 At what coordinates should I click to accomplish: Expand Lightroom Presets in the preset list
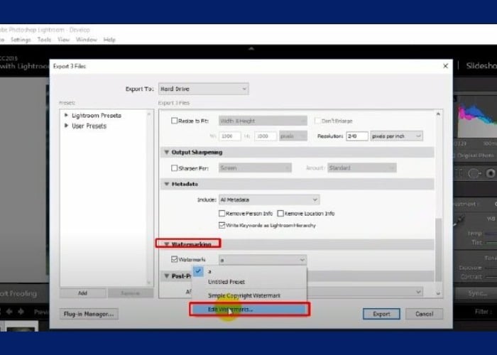(66, 115)
